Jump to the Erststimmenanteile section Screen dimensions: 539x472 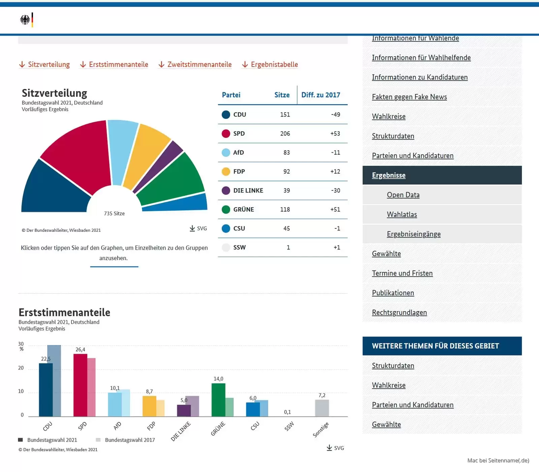114,64
